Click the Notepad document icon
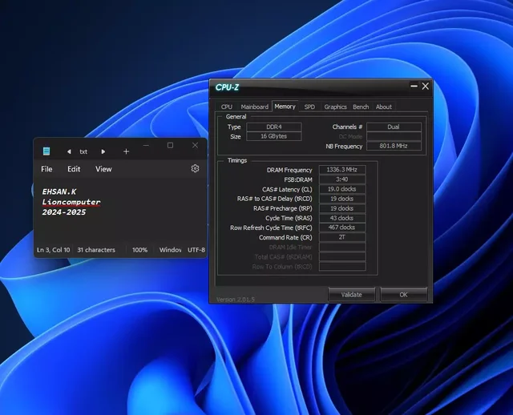The image size is (513, 415). click(46, 151)
